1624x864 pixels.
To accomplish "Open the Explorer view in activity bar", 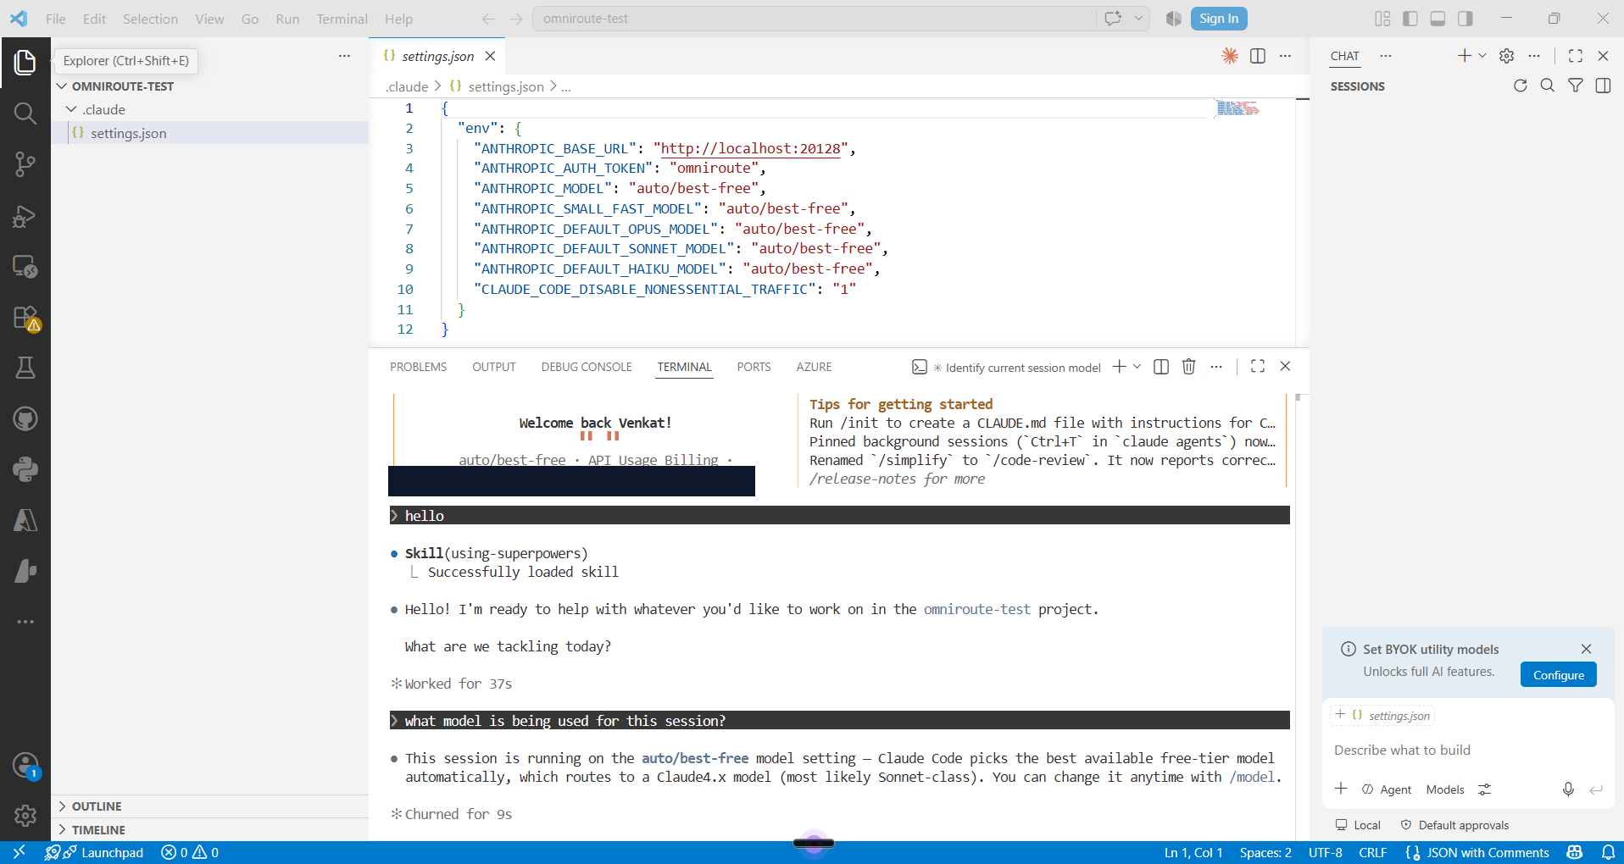I will click(x=25, y=62).
